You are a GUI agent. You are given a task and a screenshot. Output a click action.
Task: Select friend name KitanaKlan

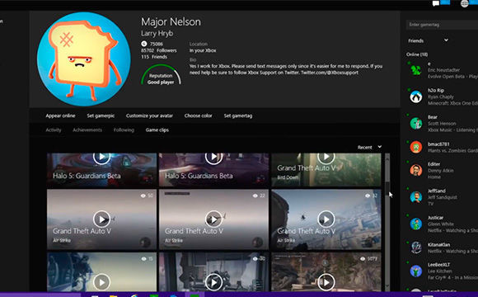[x=438, y=244]
